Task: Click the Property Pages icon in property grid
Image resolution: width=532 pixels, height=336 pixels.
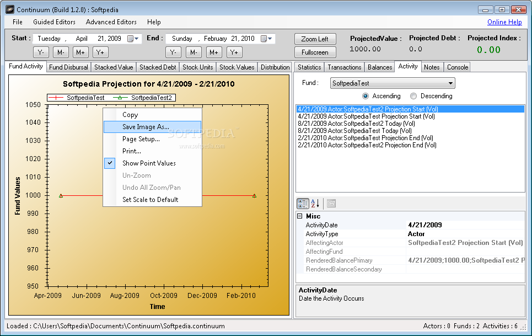Action: 331,204
